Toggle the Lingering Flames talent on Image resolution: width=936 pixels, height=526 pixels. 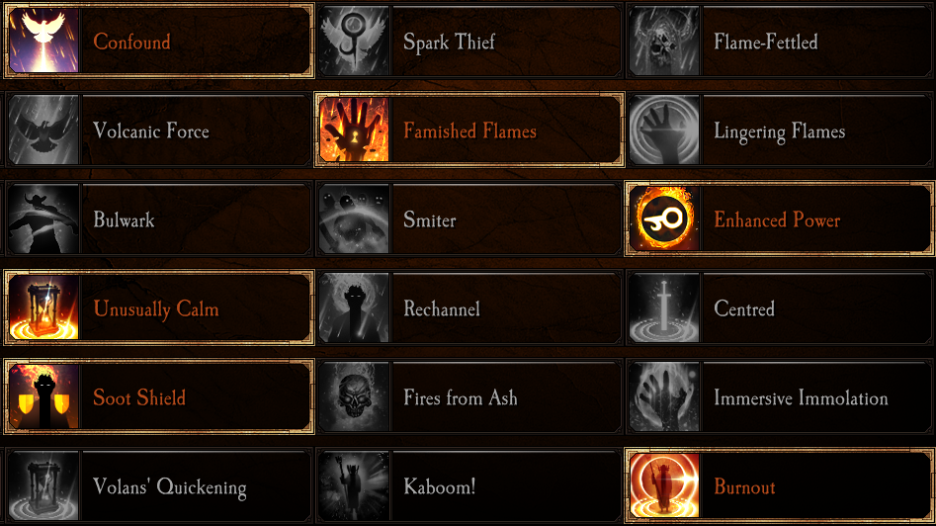point(779,130)
